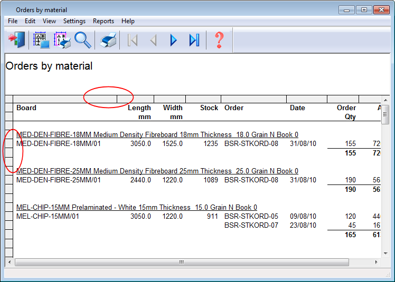Click width value 1525.0

point(172,144)
